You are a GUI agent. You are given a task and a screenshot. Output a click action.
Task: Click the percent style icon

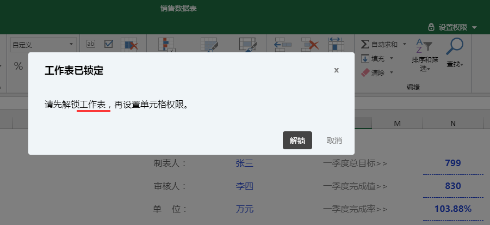click(x=18, y=66)
